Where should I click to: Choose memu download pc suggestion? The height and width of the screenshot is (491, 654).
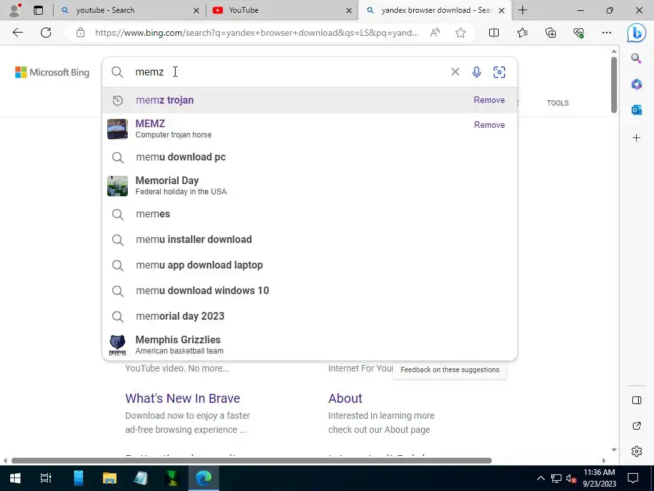(x=310, y=157)
